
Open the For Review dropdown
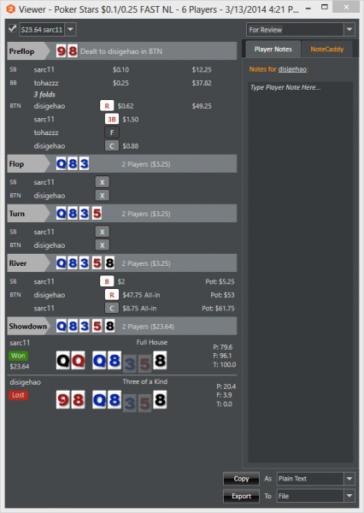point(300,30)
